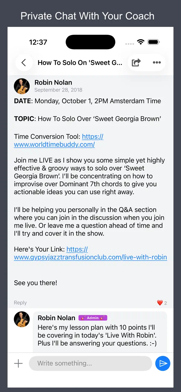Go back using the chevron arrow
181x392 pixels.
point(24,63)
